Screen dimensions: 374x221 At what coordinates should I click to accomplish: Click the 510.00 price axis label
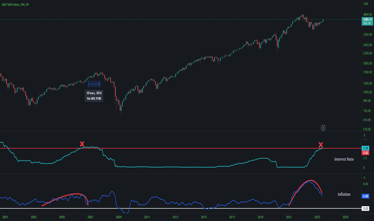tap(367, 129)
